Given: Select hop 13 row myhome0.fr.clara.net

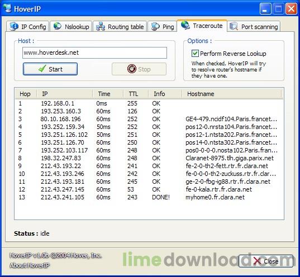Looking at the screenshot, I should (x=149, y=197).
